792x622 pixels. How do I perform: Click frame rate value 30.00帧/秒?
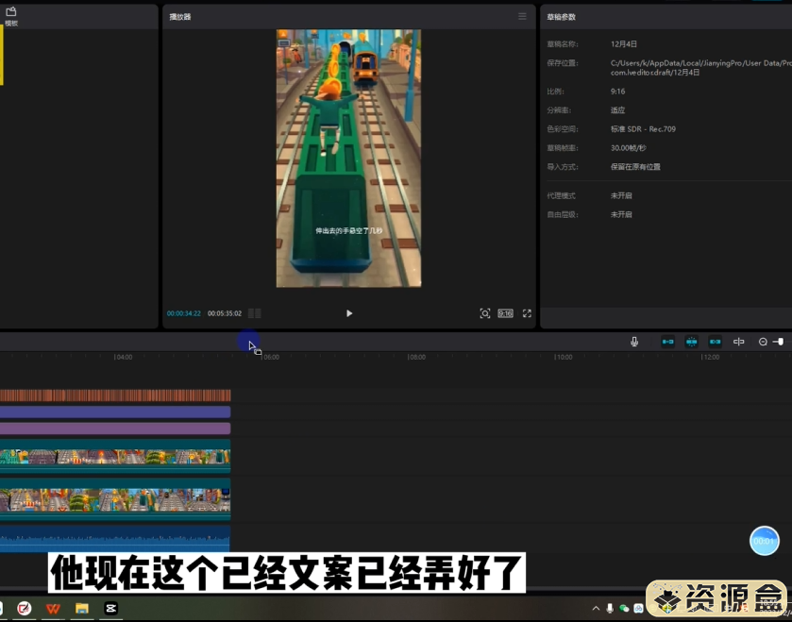629,148
